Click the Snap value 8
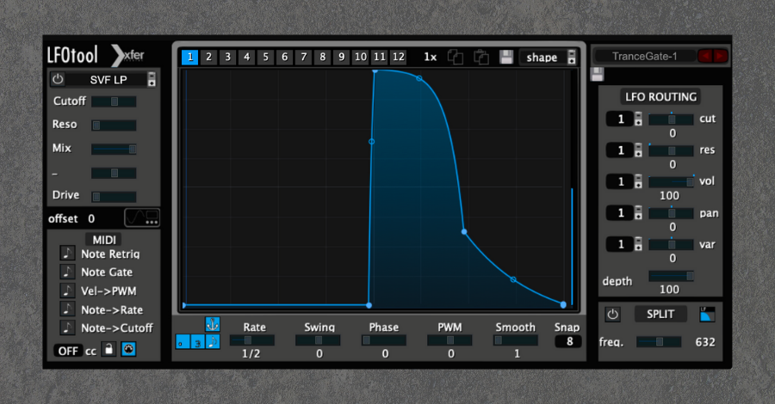775x404 pixels. coord(569,341)
